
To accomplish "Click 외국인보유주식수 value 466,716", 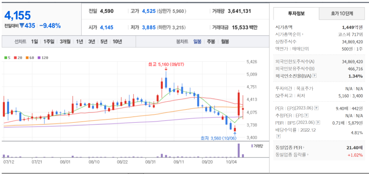I will [x=355, y=69].
